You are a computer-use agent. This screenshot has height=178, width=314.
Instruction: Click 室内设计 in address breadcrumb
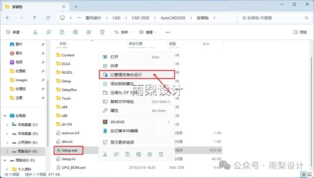tap(93, 18)
